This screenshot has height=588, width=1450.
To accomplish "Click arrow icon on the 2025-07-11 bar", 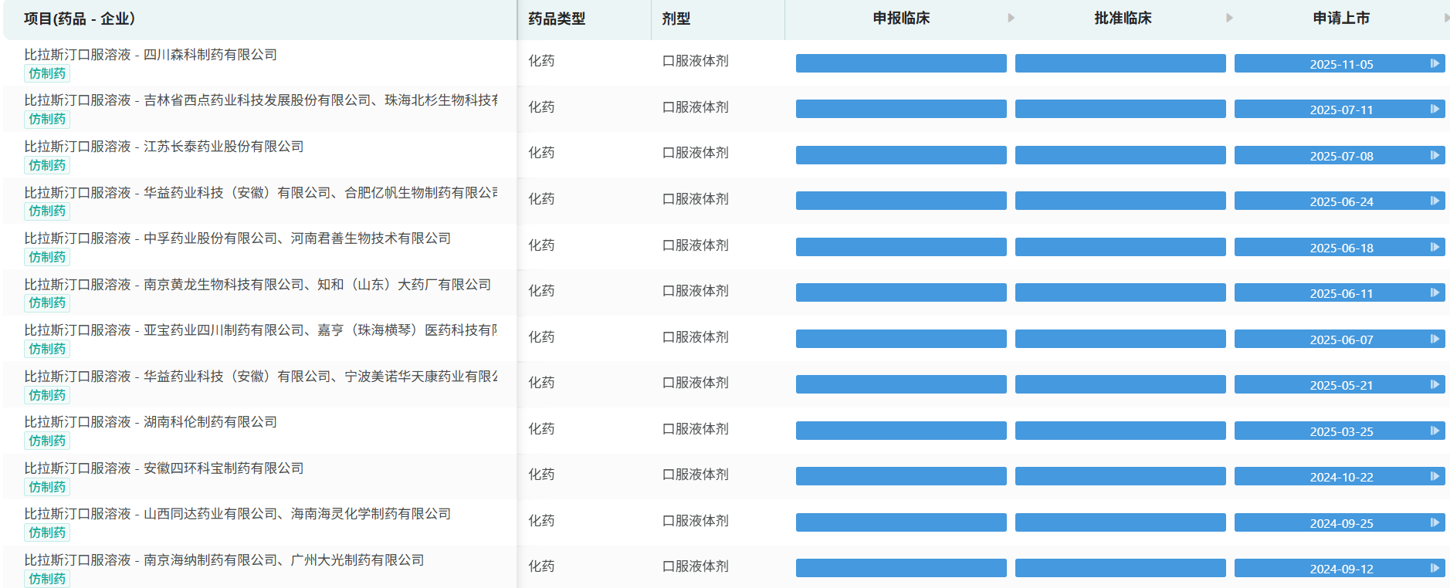I will 1435,109.
